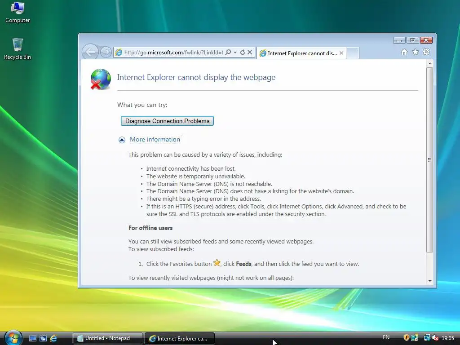Click the 19:05 taskbar clock
The image size is (460, 345).
pyautogui.click(x=448, y=338)
